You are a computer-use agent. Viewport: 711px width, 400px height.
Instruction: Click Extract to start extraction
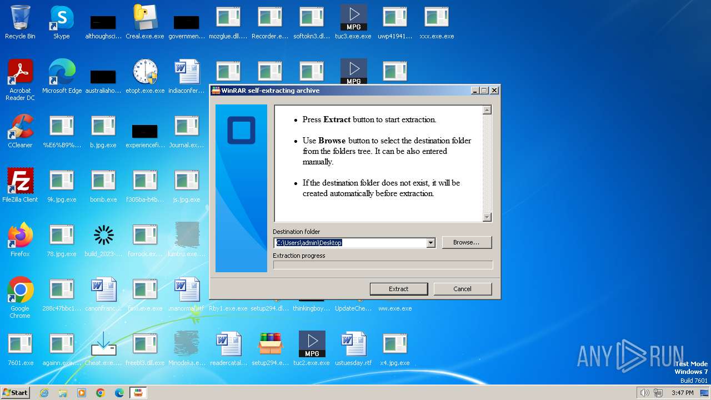pos(398,289)
